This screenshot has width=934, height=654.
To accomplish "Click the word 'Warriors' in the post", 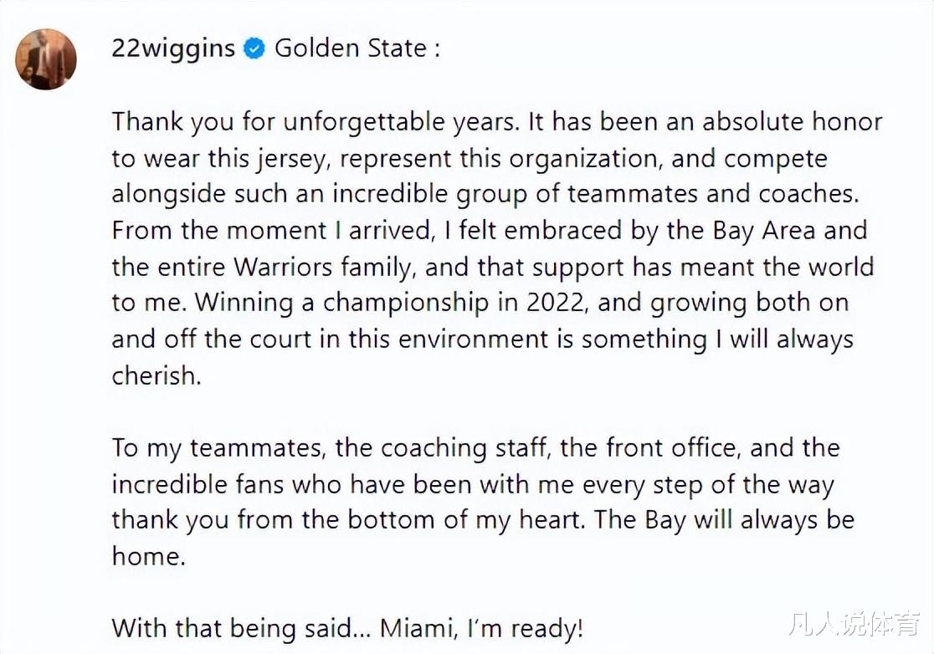I will tap(282, 267).
